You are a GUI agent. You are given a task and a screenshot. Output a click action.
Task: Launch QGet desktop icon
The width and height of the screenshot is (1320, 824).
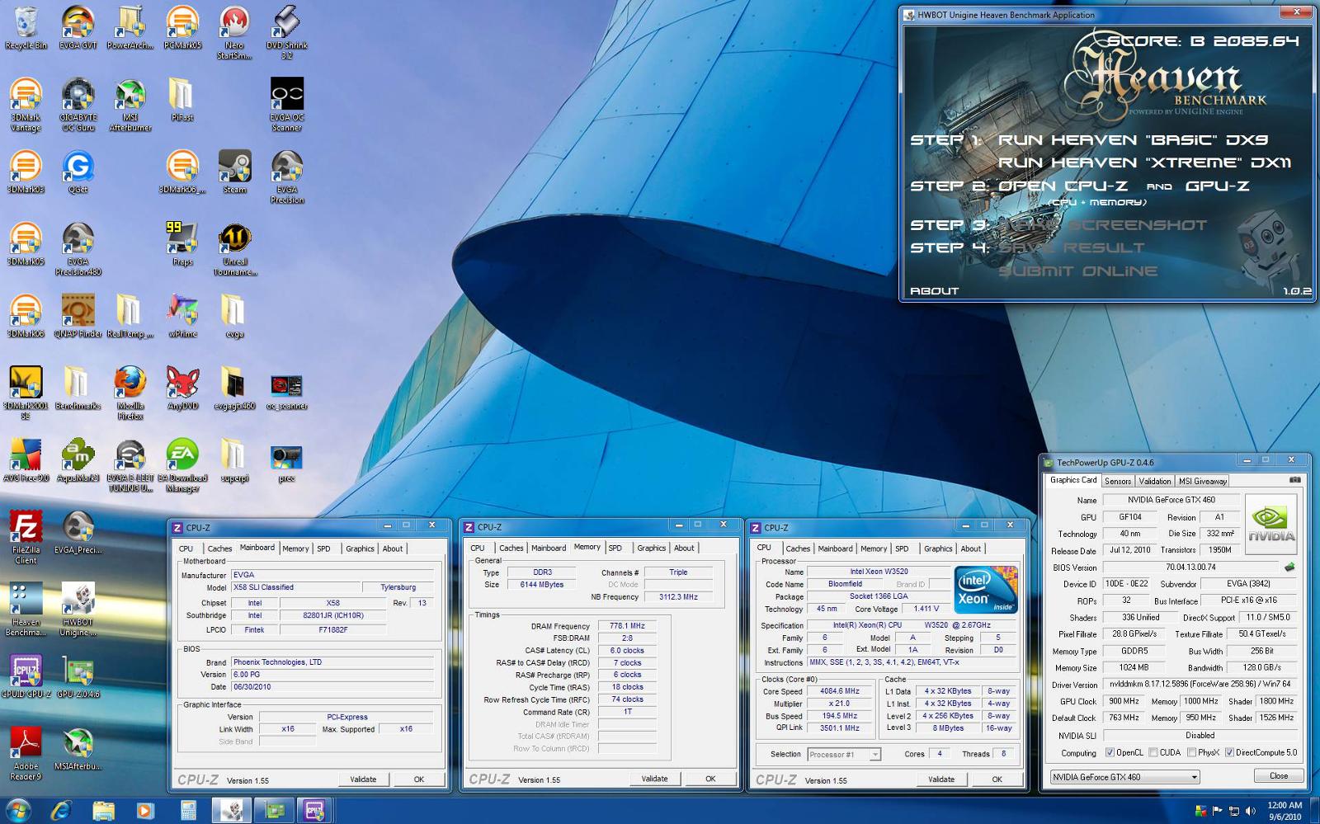tap(78, 172)
